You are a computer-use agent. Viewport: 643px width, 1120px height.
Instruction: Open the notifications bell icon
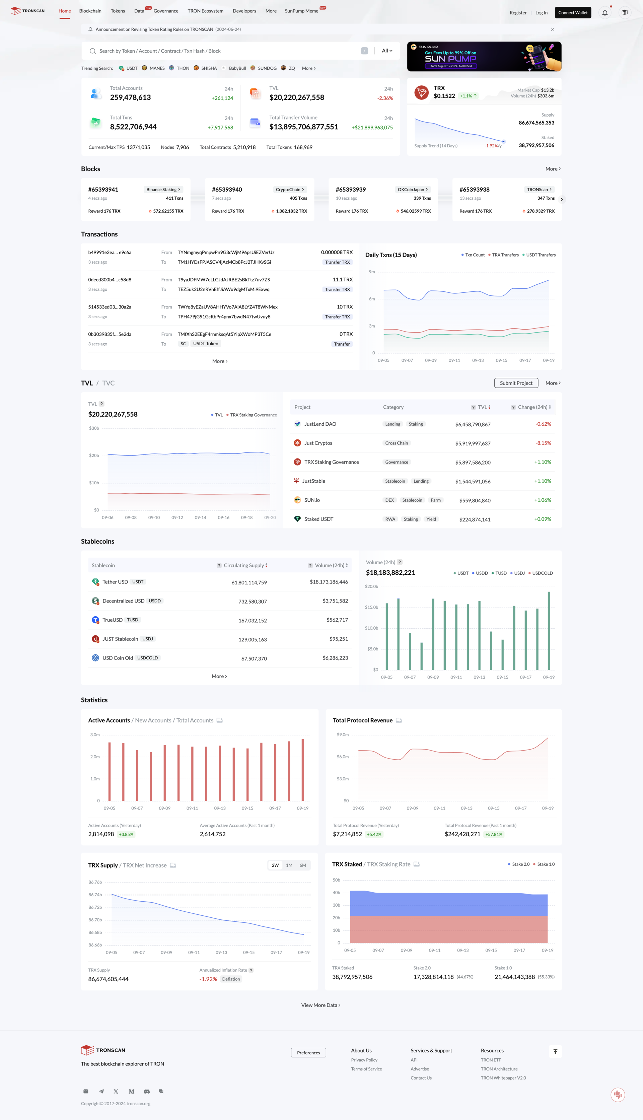(604, 12)
